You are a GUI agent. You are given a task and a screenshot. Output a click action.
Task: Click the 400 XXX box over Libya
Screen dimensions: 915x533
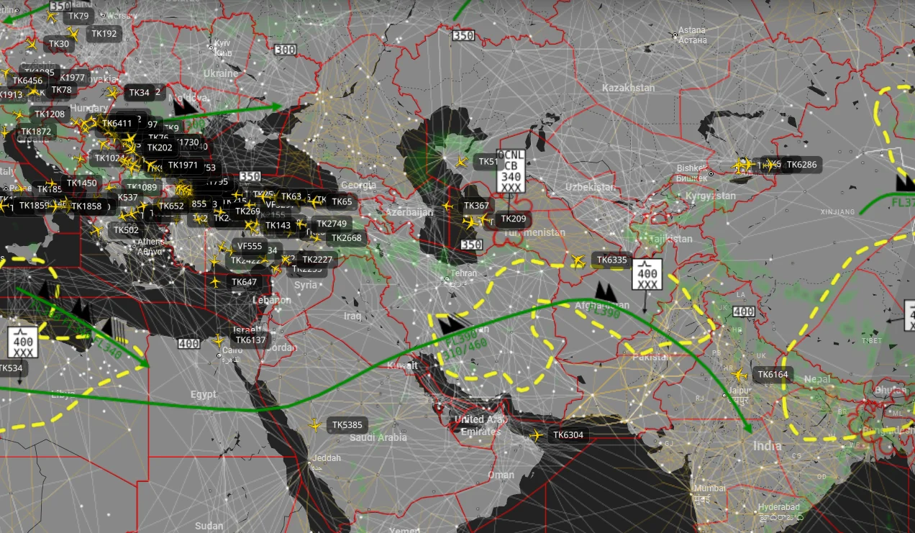coord(23,342)
